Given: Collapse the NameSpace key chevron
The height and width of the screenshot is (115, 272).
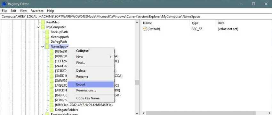Looking at the screenshot, I should [43, 47].
